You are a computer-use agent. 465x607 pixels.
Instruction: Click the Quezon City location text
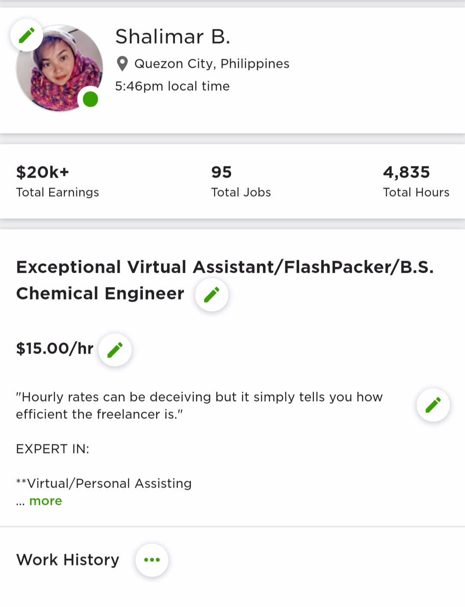pyautogui.click(x=212, y=63)
